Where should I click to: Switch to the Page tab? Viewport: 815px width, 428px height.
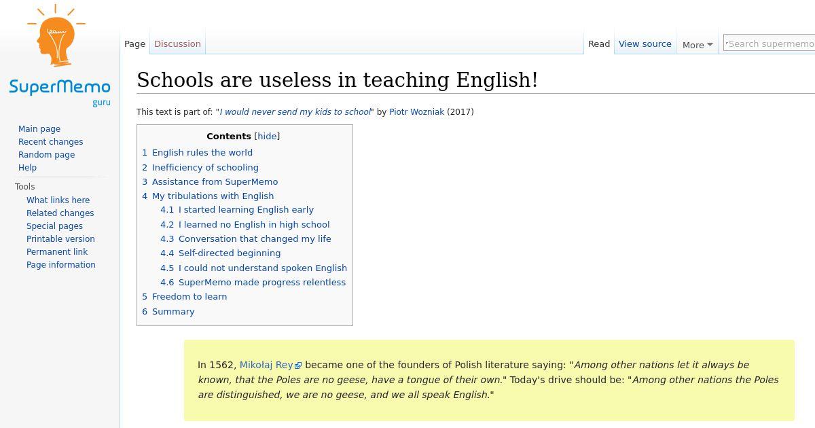[134, 44]
